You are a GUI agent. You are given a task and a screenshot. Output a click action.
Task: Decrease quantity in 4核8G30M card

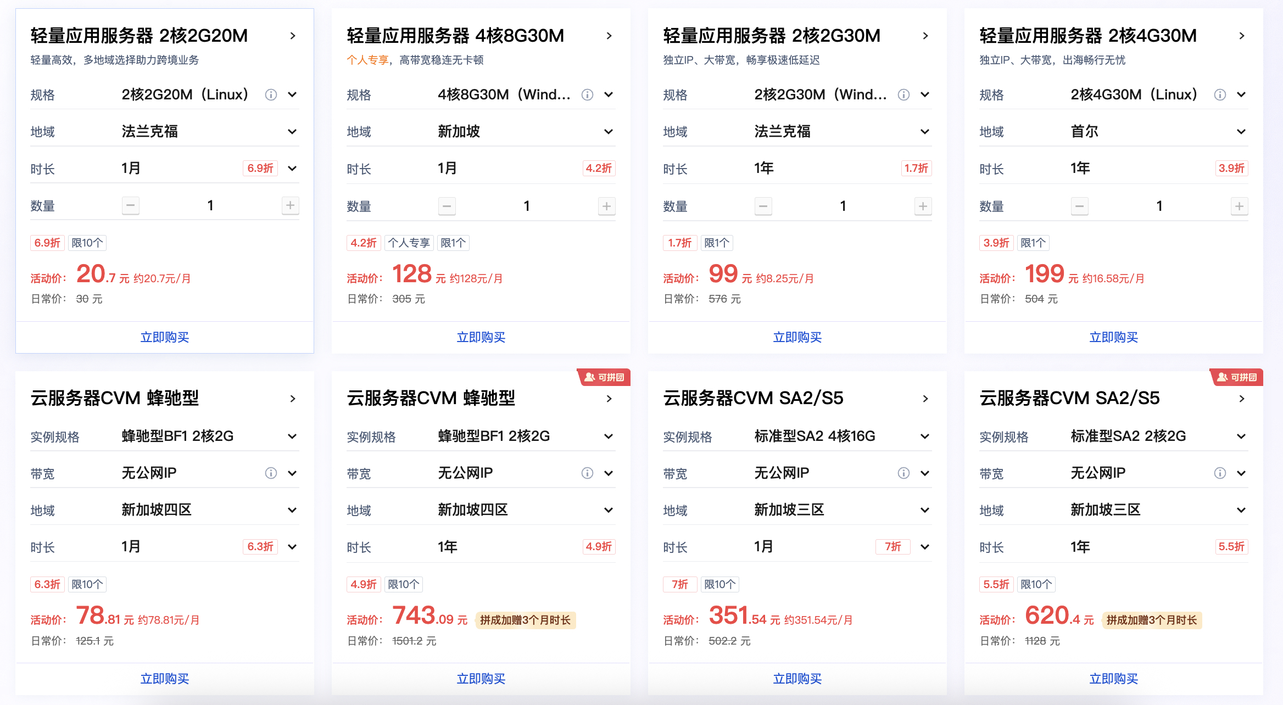pos(447,206)
